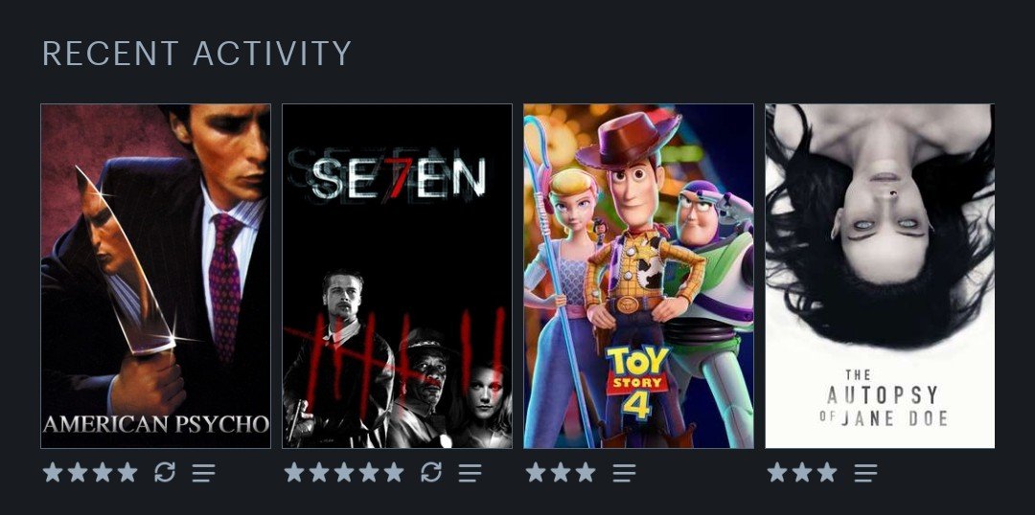Click the first star under Se7en
The image size is (1035, 515).
click(x=294, y=472)
